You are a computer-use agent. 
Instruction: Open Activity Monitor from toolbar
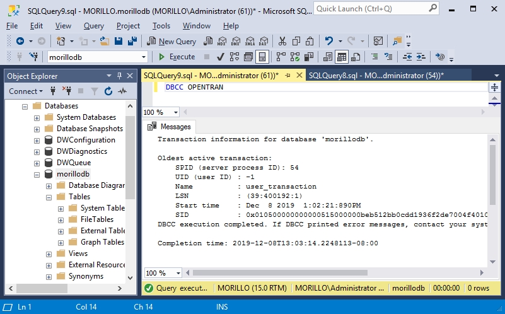click(378, 41)
